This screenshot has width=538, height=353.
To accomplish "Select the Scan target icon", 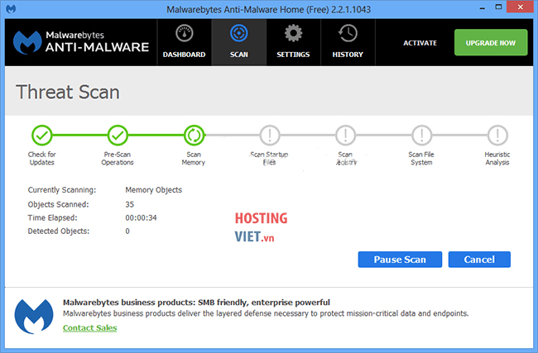I will click(x=238, y=34).
